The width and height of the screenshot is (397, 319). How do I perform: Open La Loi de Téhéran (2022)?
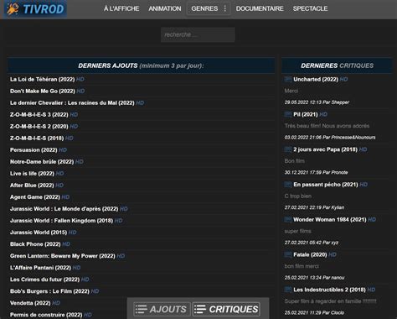pos(43,79)
